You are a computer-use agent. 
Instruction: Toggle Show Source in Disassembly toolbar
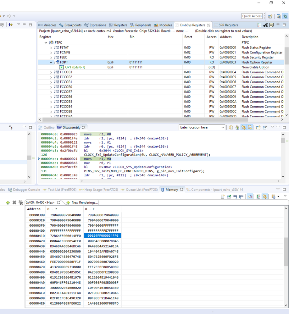tap(250, 128)
